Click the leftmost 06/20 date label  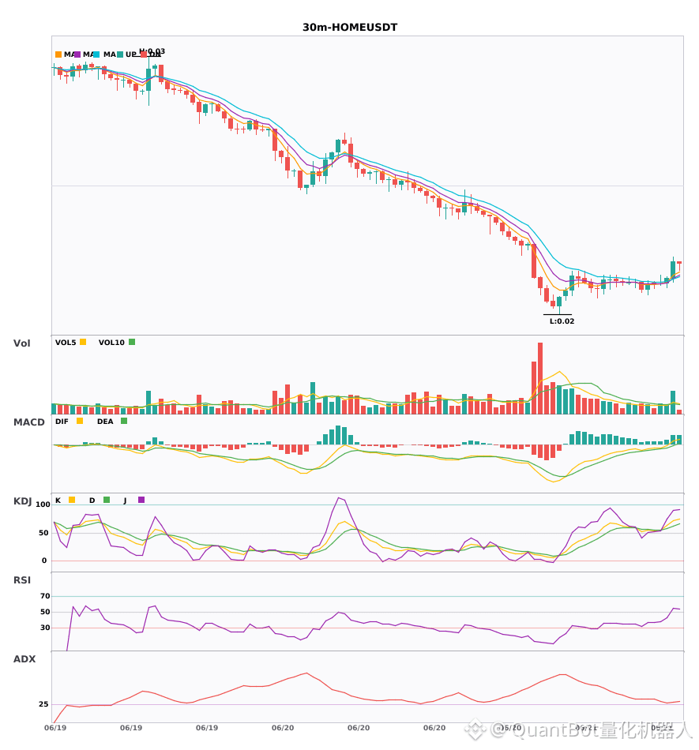pyautogui.click(x=283, y=728)
